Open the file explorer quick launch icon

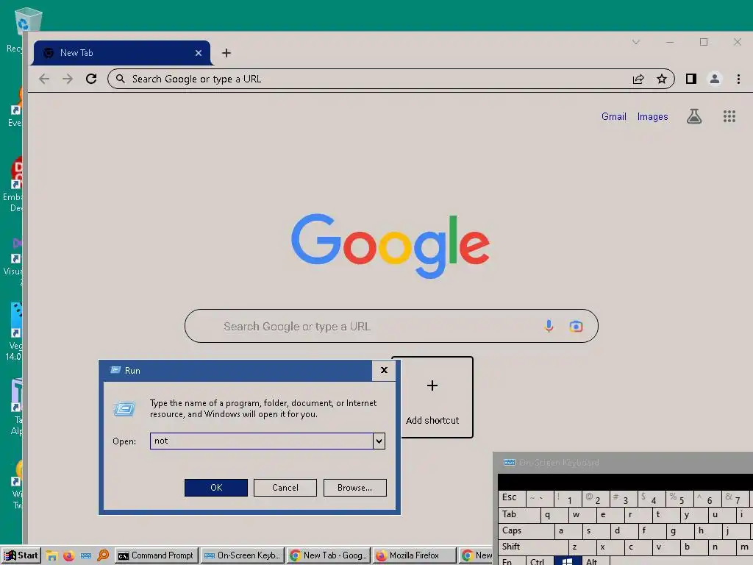(52, 556)
